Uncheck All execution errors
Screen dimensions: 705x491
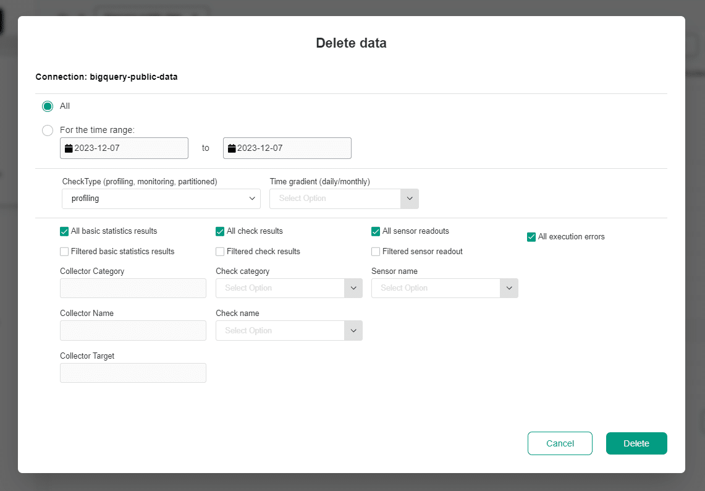(531, 236)
